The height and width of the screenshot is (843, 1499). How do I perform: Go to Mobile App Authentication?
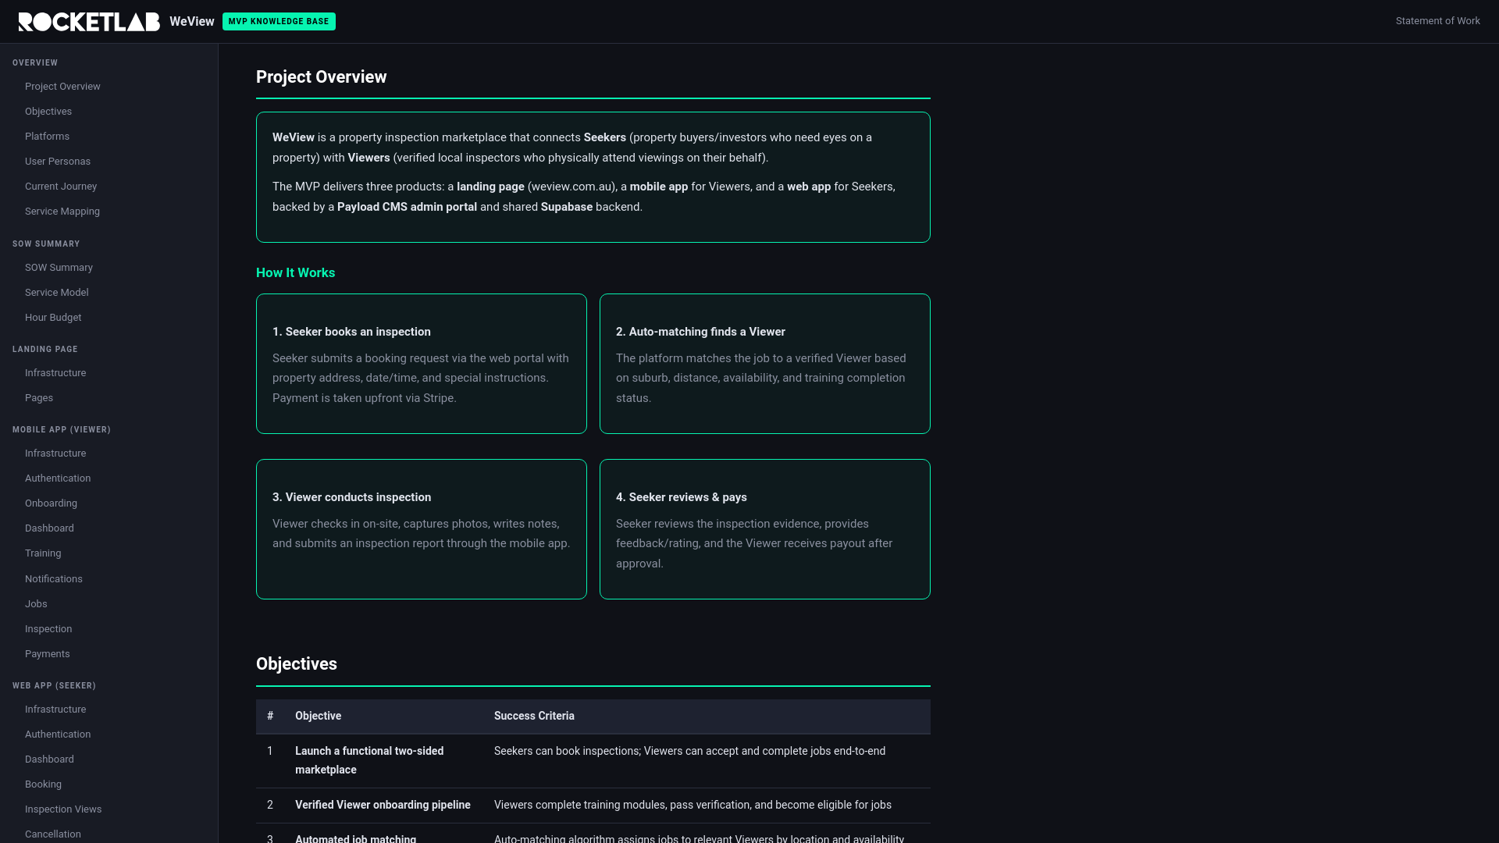(x=58, y=478)
